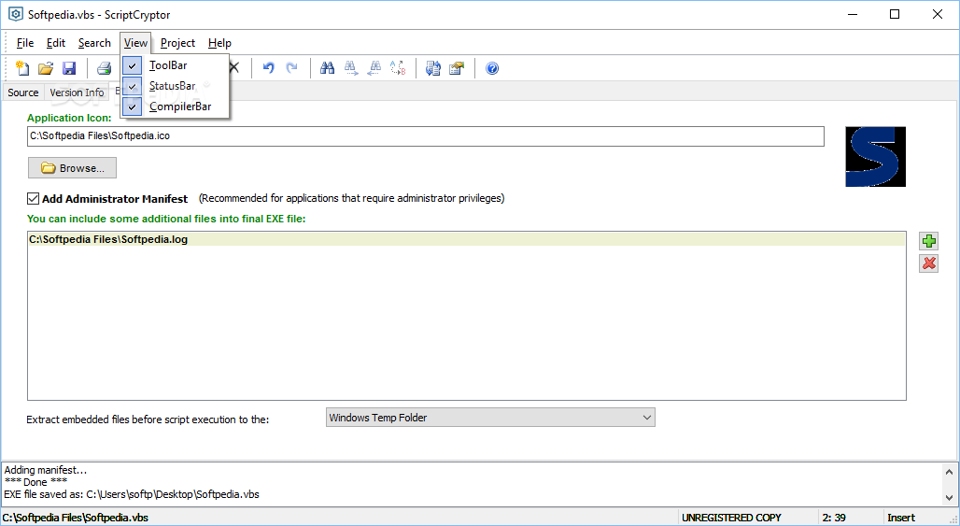The height and width of the screenshot is (526, 960).
Task: Open project options toolbar icon
Action: click(457, 68)
